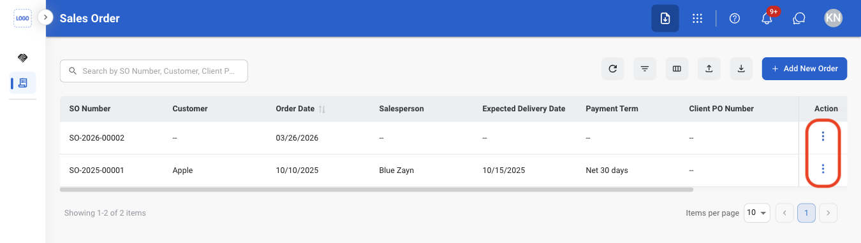This screenshot has height=243, width=861.
Task: Expand the sidebar with the chevron arrow
Action: click(x=45, y=17)
